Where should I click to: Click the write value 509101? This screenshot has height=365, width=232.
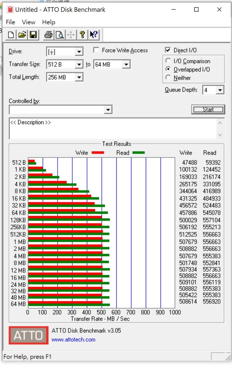(x=188, y=282)
